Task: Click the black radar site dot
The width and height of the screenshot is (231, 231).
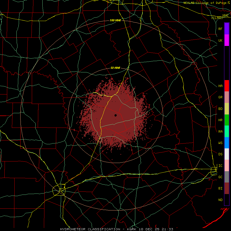Action: 116,115
